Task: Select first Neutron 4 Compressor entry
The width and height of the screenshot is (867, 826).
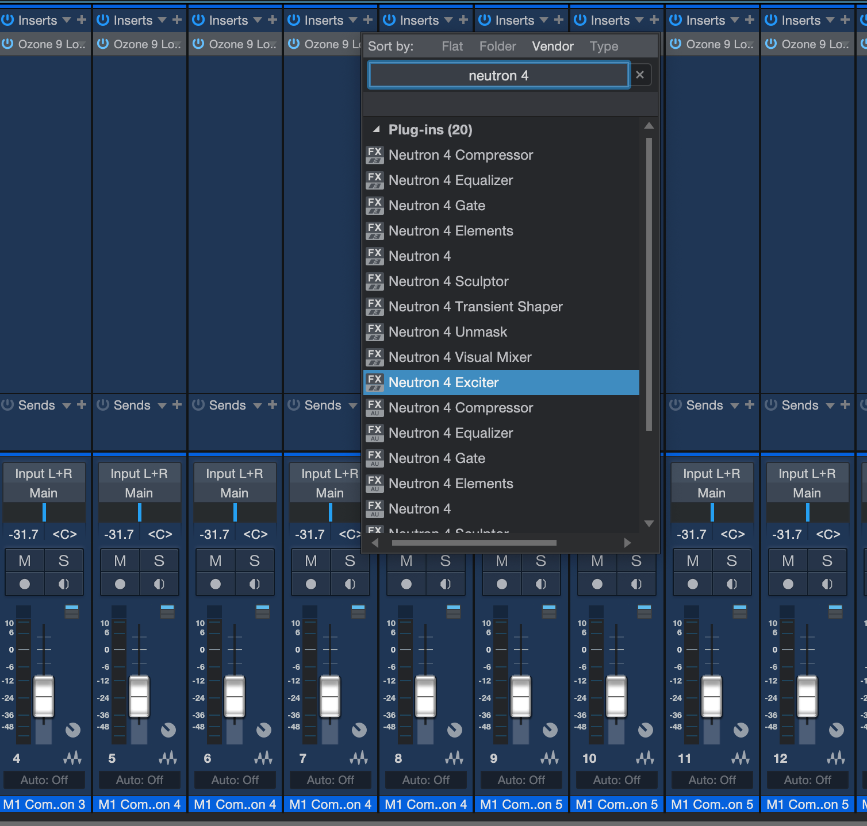Action: pos(501,155)
